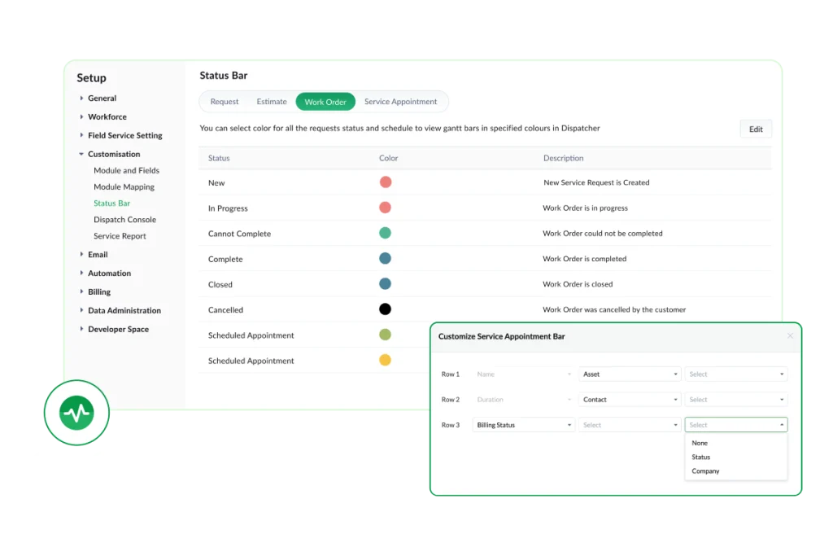
Task: Click the Edit button
Action: [x=755, y=128]
